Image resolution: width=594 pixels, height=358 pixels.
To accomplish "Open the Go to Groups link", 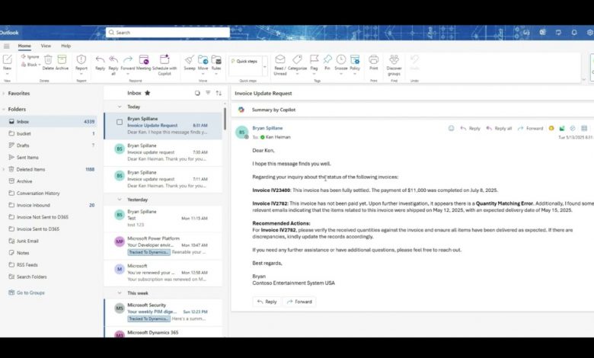I will tap(30, 292).
